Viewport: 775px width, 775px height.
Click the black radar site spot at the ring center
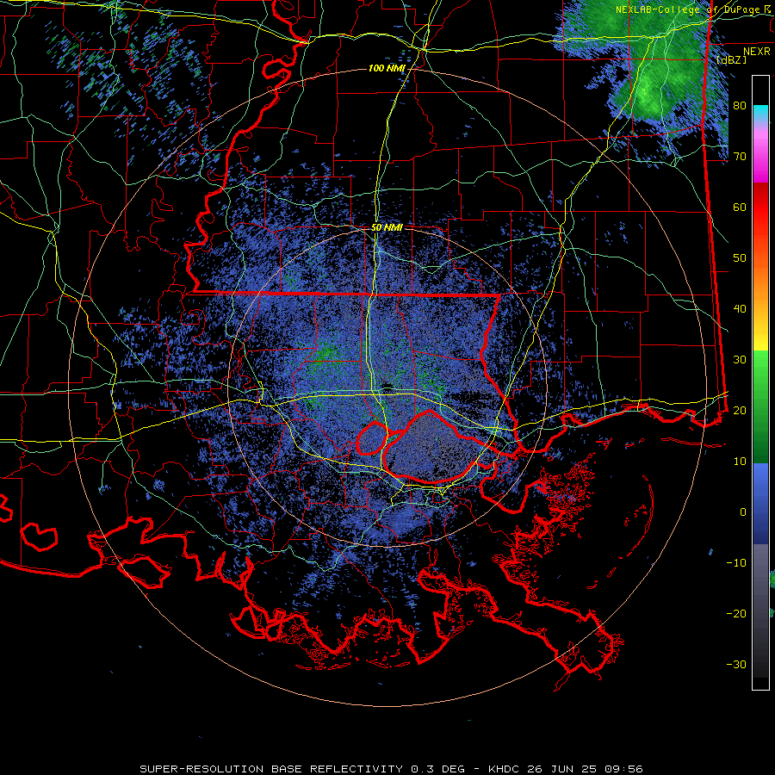tap(387, 386)
